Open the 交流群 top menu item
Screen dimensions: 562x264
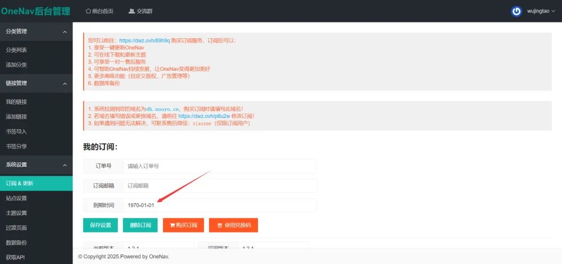point(140,11)
